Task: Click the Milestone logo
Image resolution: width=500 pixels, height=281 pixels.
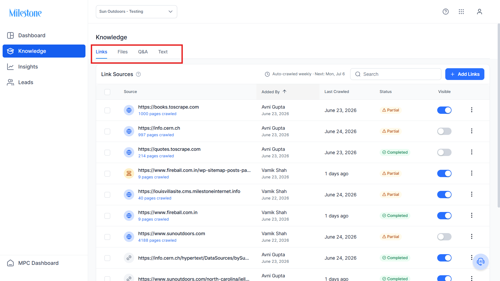Action: pyautogui.click(x=26, y=13)
